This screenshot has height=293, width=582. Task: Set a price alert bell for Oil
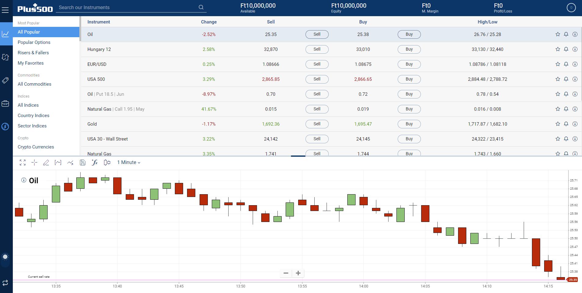point(566,34)
